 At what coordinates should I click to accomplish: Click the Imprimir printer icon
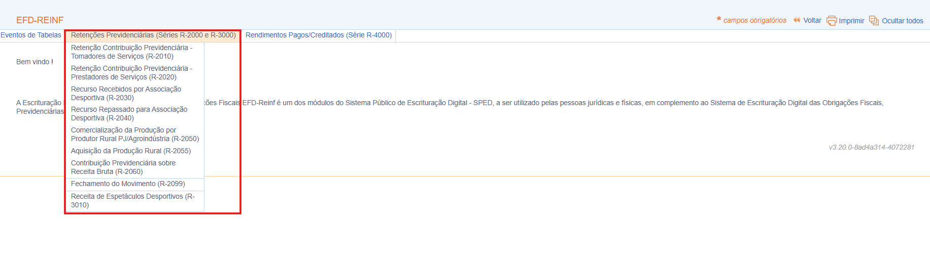832,21
